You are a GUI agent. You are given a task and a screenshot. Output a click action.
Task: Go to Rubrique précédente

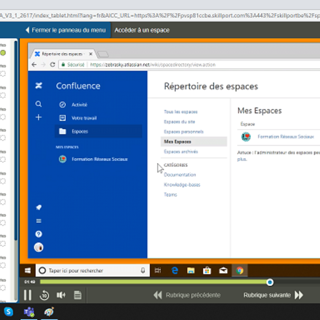point(187,295)
